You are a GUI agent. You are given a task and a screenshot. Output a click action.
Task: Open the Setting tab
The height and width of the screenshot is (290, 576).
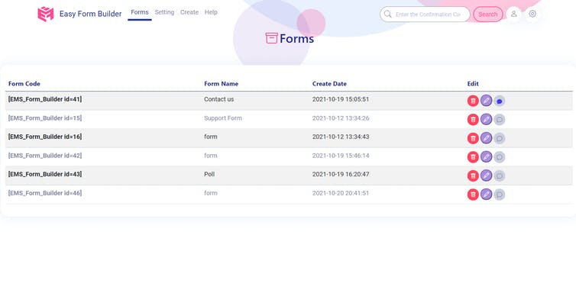[164, 12]
